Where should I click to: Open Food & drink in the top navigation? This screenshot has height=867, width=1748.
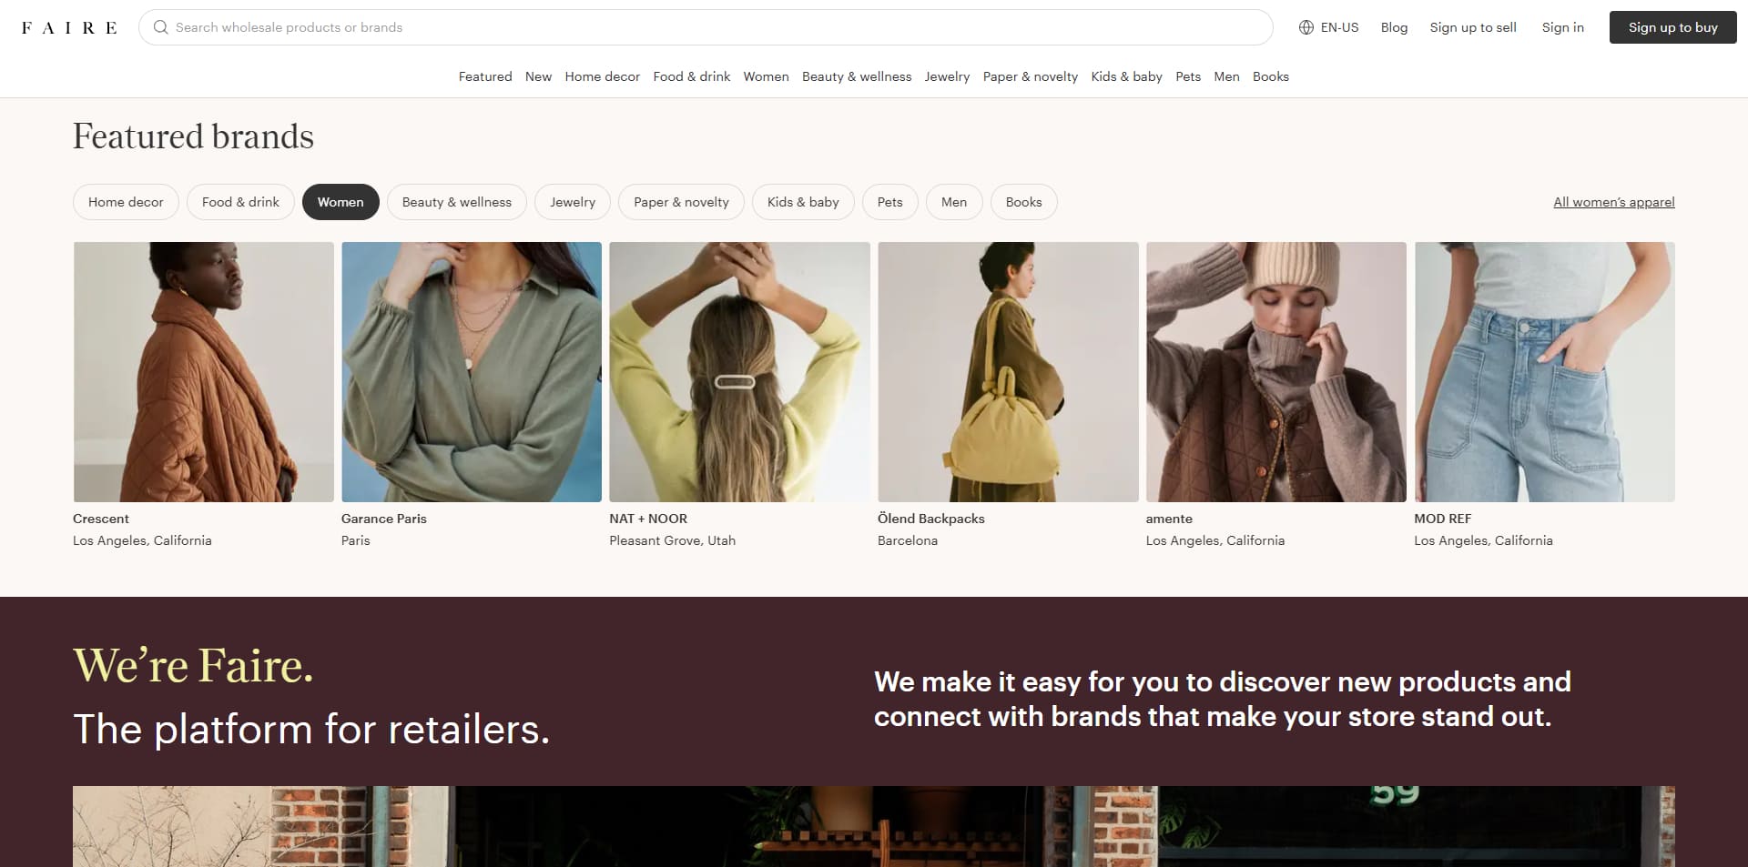692,76
